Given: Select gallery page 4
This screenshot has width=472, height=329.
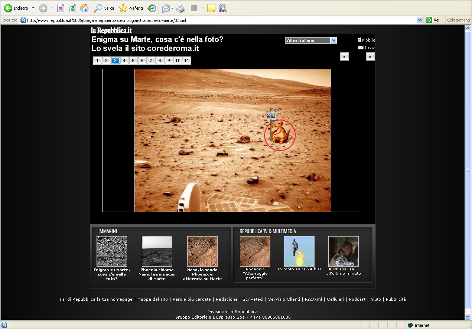Looking at the screenshot, I should click(124, 61).
